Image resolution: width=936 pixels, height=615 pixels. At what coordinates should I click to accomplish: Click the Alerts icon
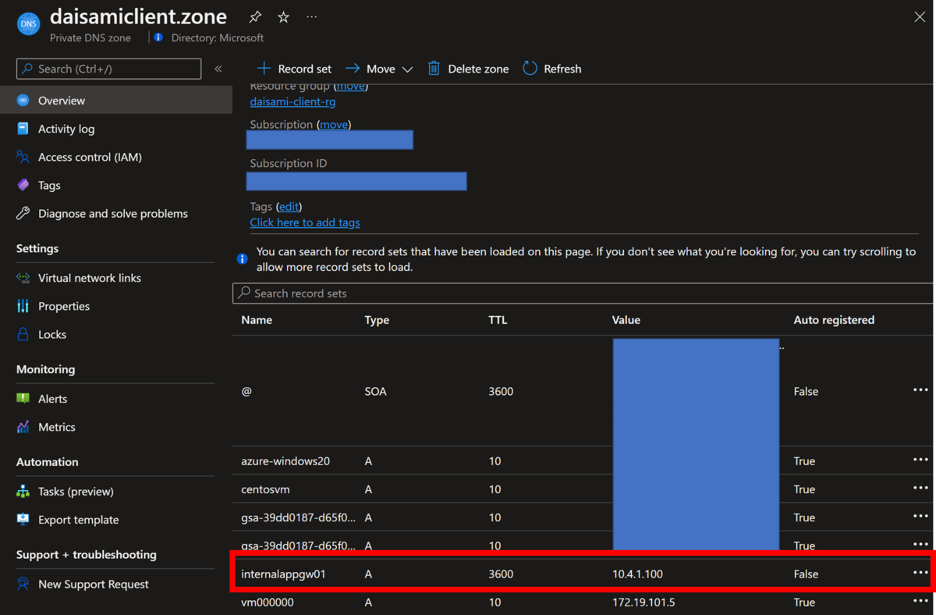[x=23, y=399]
